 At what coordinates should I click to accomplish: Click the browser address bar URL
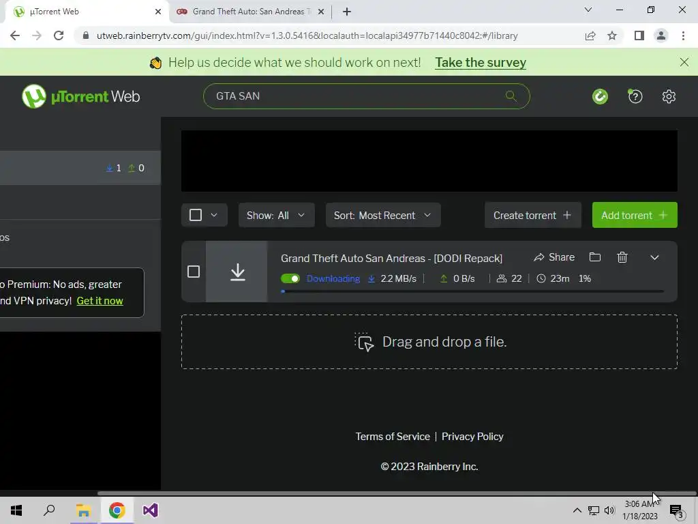pyautogui.click(x=307, y=35)
